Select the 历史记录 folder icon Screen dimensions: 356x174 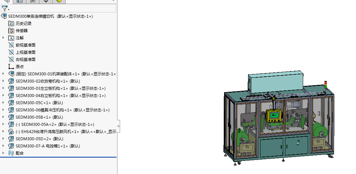coord(11,23)
